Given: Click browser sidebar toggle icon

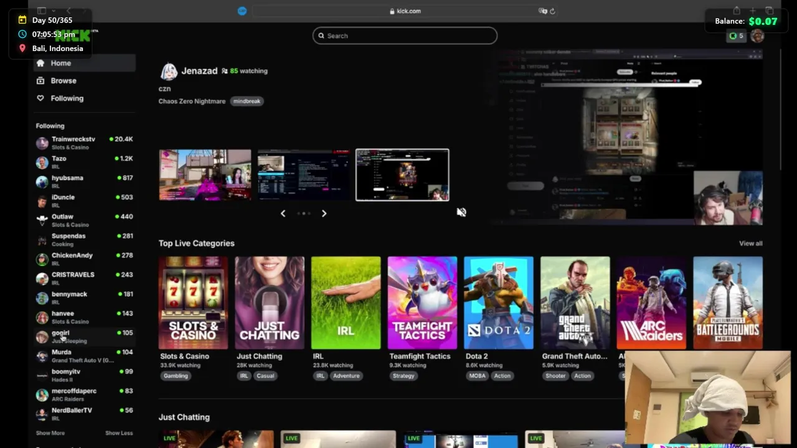Looking at the screenshot, I should 42,11.
